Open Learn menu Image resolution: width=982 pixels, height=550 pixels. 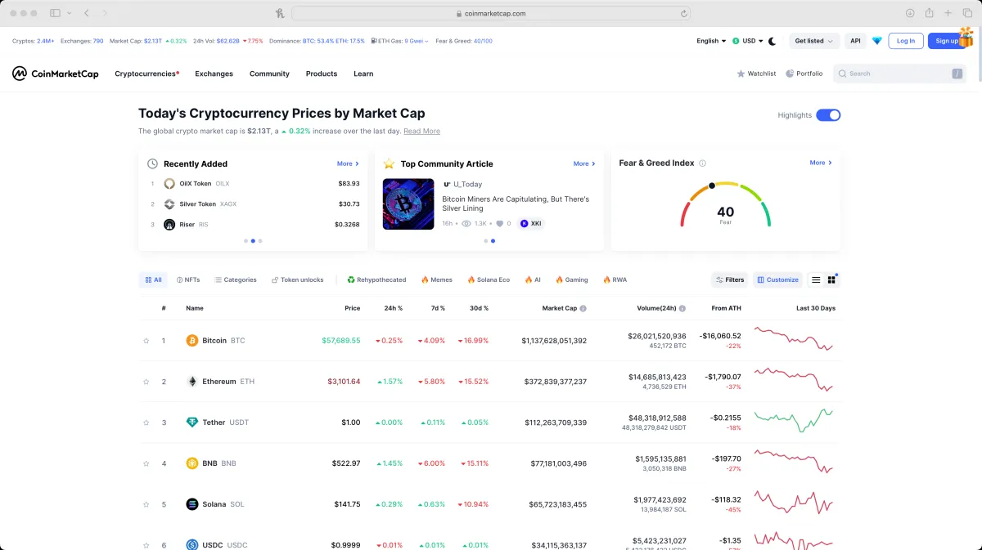(x=363, y=74)
